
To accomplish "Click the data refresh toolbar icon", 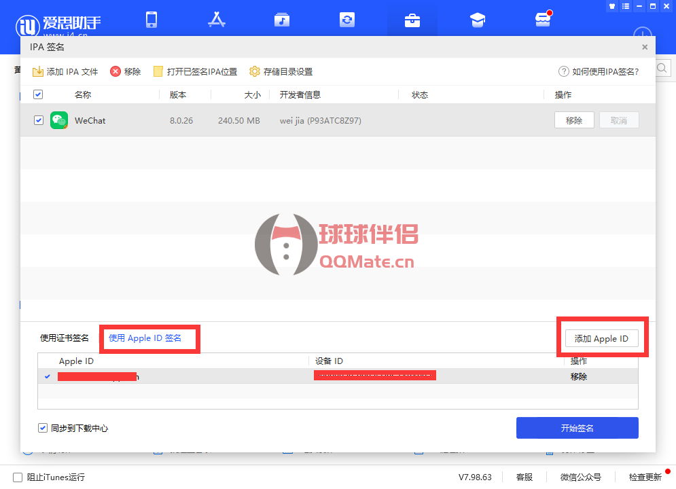I will point(346,20).
